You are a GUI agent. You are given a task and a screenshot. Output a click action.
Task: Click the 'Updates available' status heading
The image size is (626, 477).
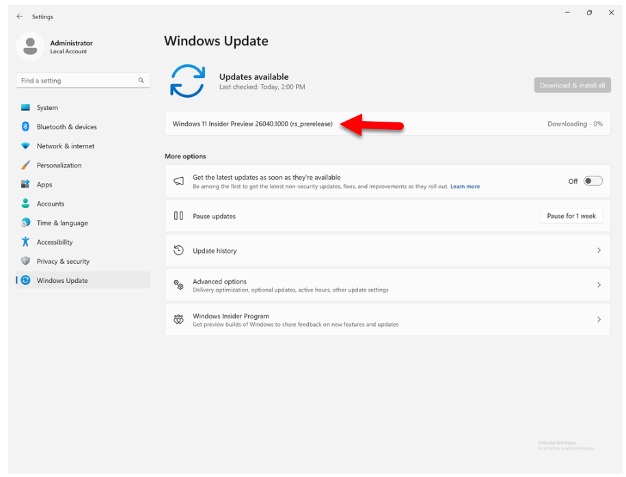[254, 77]
